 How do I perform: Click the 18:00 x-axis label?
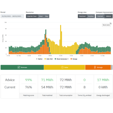pos(82,56)
